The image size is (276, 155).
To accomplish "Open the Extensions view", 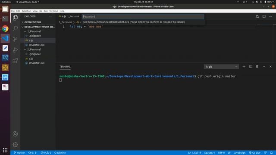I will 16,61.
